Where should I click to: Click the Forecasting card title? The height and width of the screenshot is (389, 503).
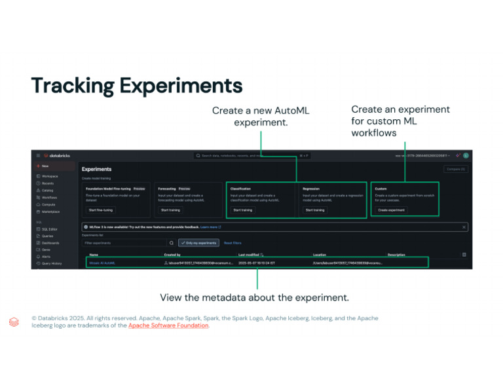[x=167, y=189]
